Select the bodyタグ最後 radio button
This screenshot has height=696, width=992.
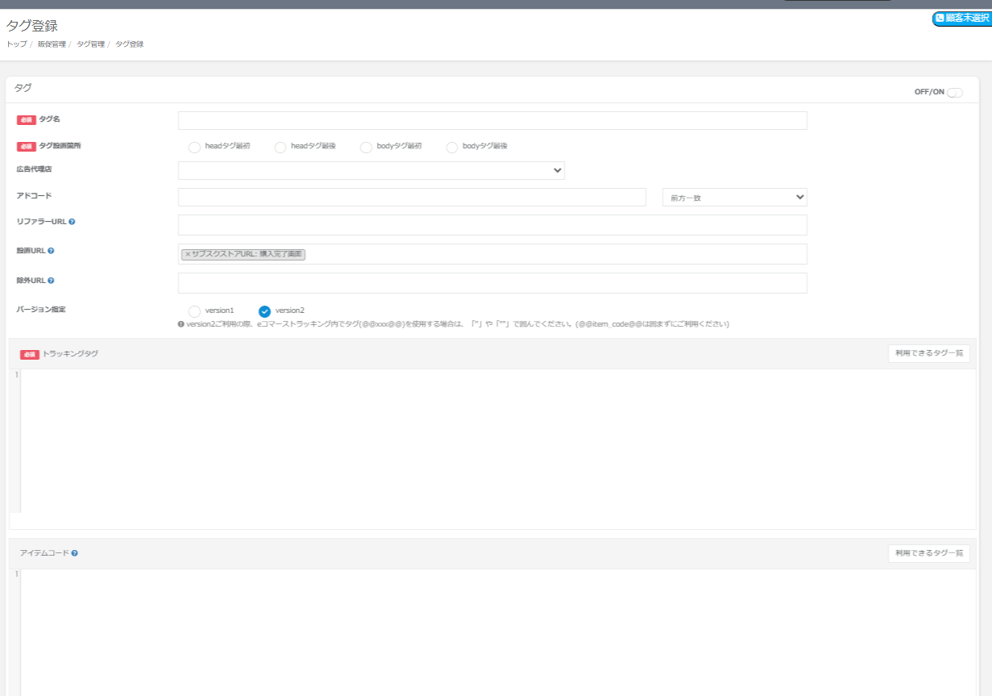click(x=452, y=148)
